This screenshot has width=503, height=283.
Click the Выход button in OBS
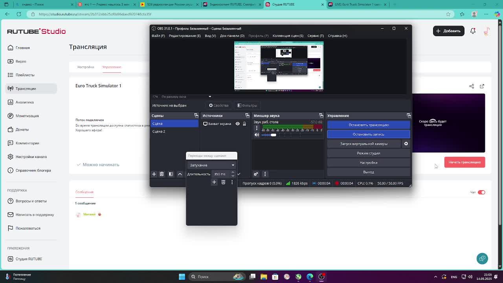coord(369,172)
